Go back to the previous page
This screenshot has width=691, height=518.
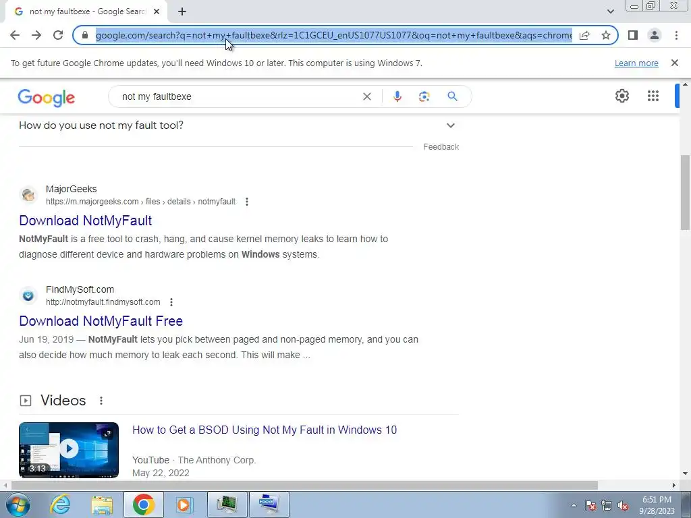coord(15,35)
